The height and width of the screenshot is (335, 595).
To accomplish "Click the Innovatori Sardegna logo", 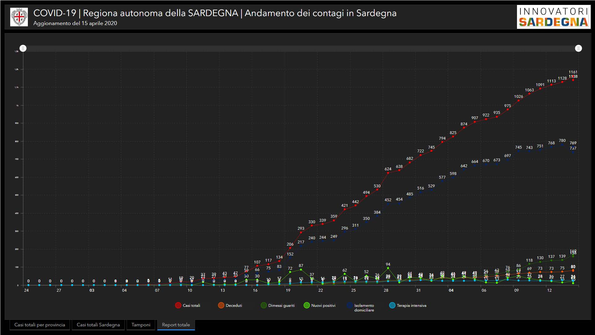I will coord(553,17).
